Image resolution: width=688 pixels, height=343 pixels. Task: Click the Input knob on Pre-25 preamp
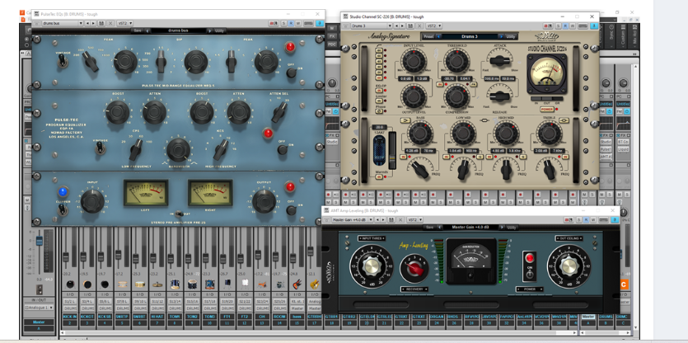tap(92, 201)
